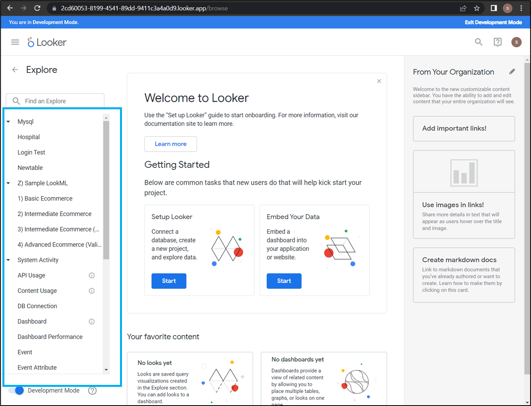
Task: Collapse the Mysql model group
Action: (x=8, y=122)
